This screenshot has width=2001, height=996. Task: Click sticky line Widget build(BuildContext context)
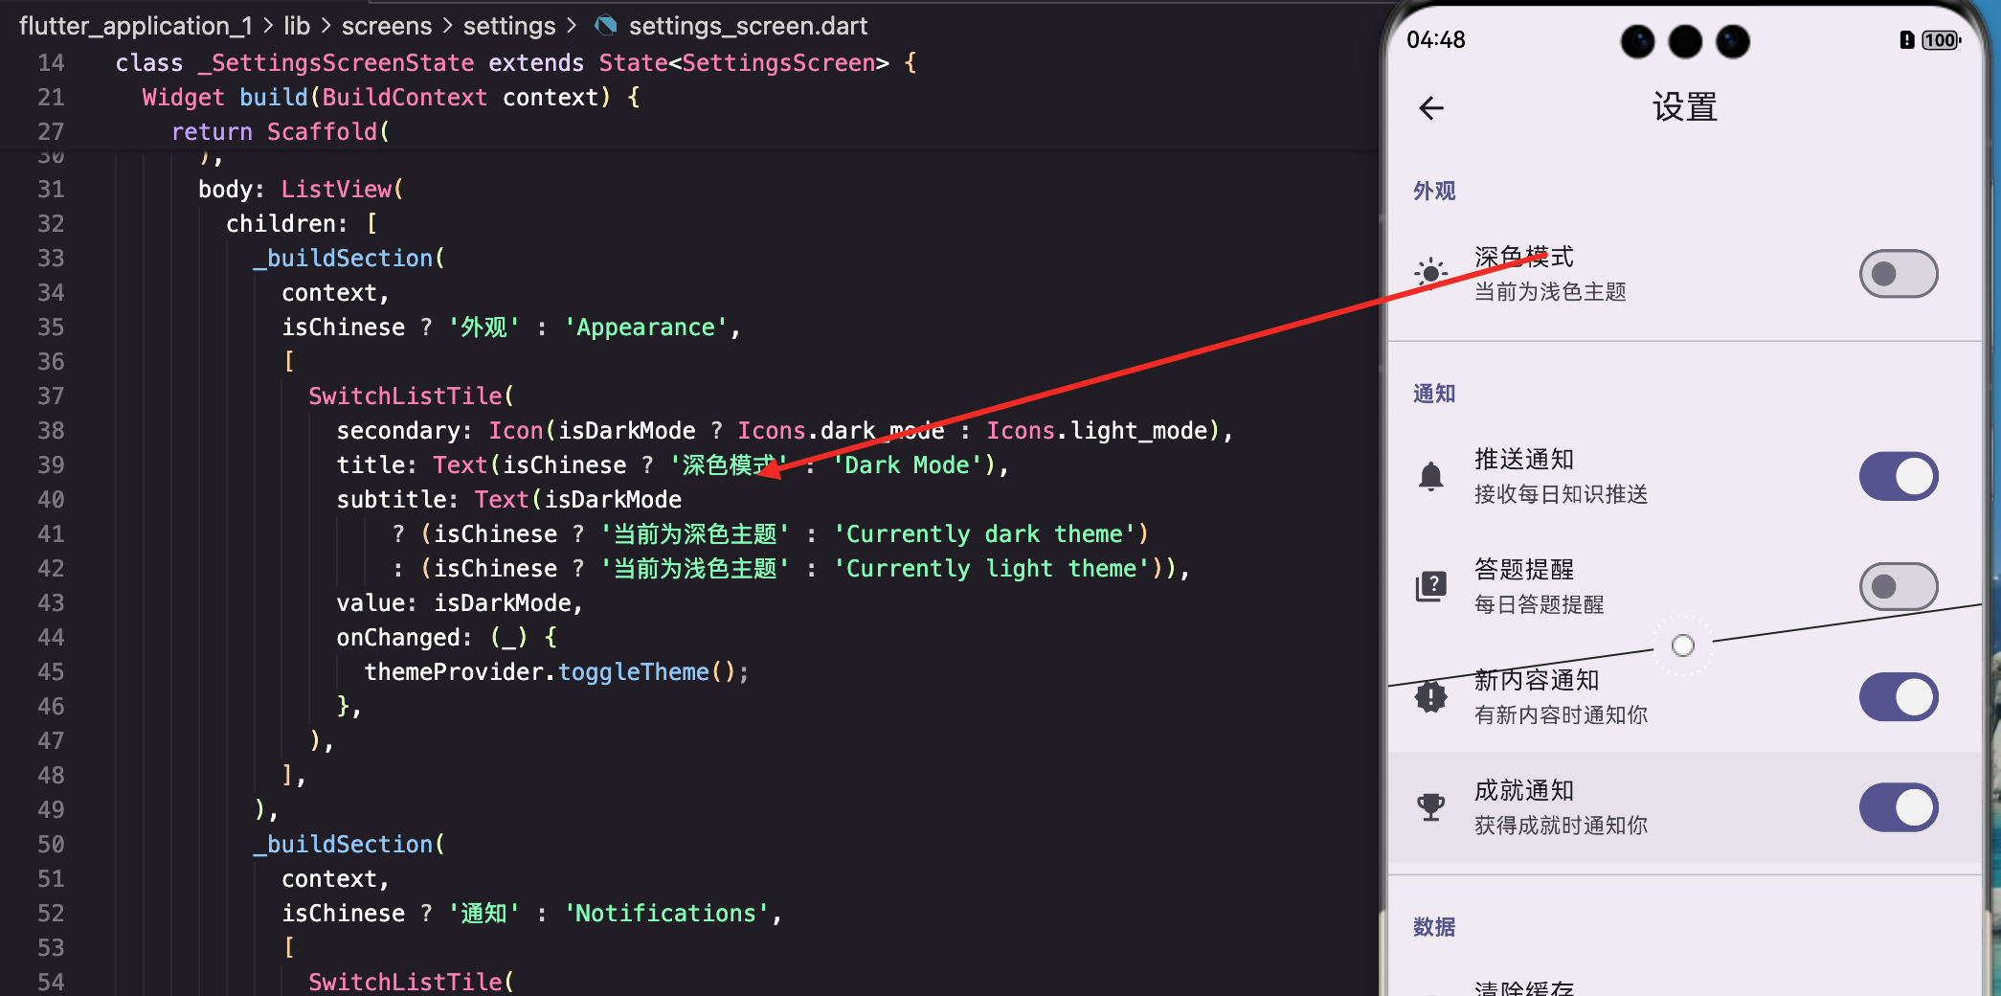tap(392, 98)
